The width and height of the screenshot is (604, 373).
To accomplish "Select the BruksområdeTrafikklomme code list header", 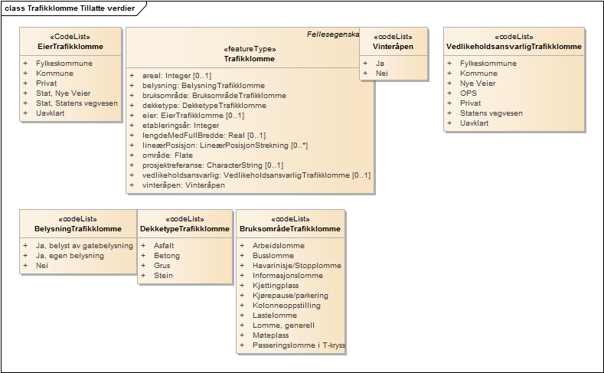I will coord(290,229).
